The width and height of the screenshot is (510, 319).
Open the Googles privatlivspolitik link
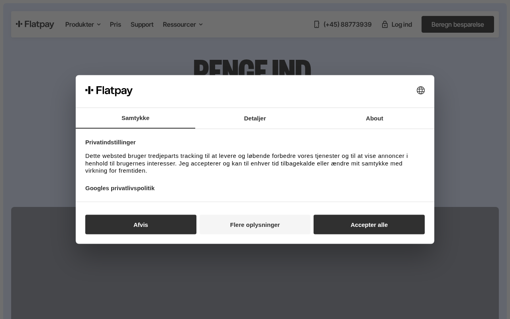click(120, 188)
